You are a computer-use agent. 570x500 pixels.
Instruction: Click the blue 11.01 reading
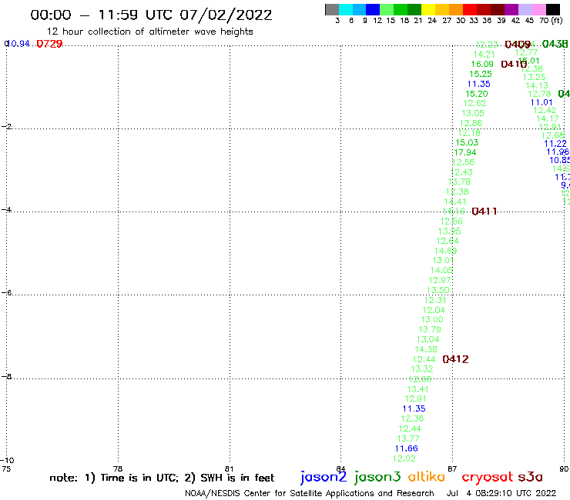pyautogui.click(x=541, y=102)
